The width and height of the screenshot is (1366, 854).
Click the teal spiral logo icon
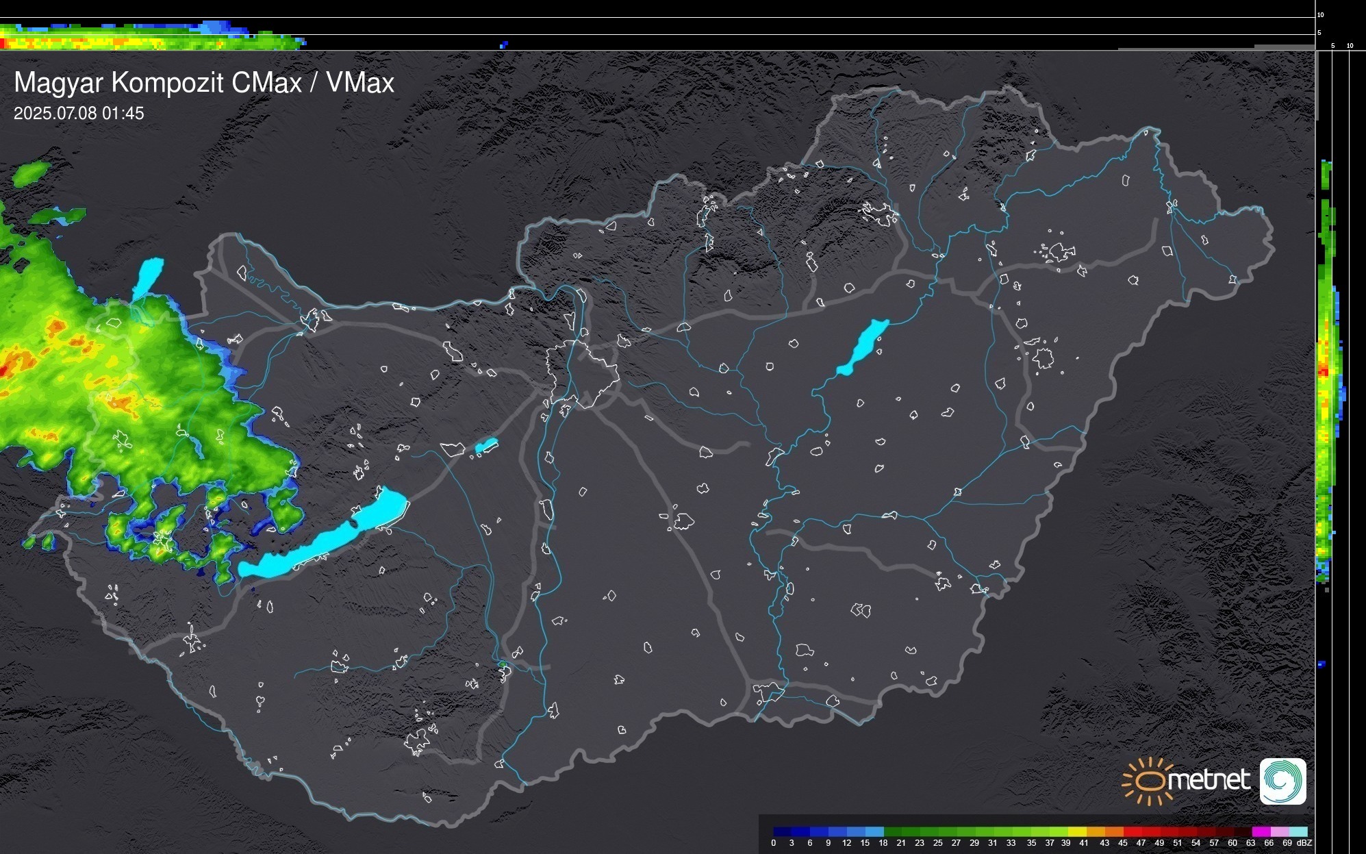point(1282,781)
